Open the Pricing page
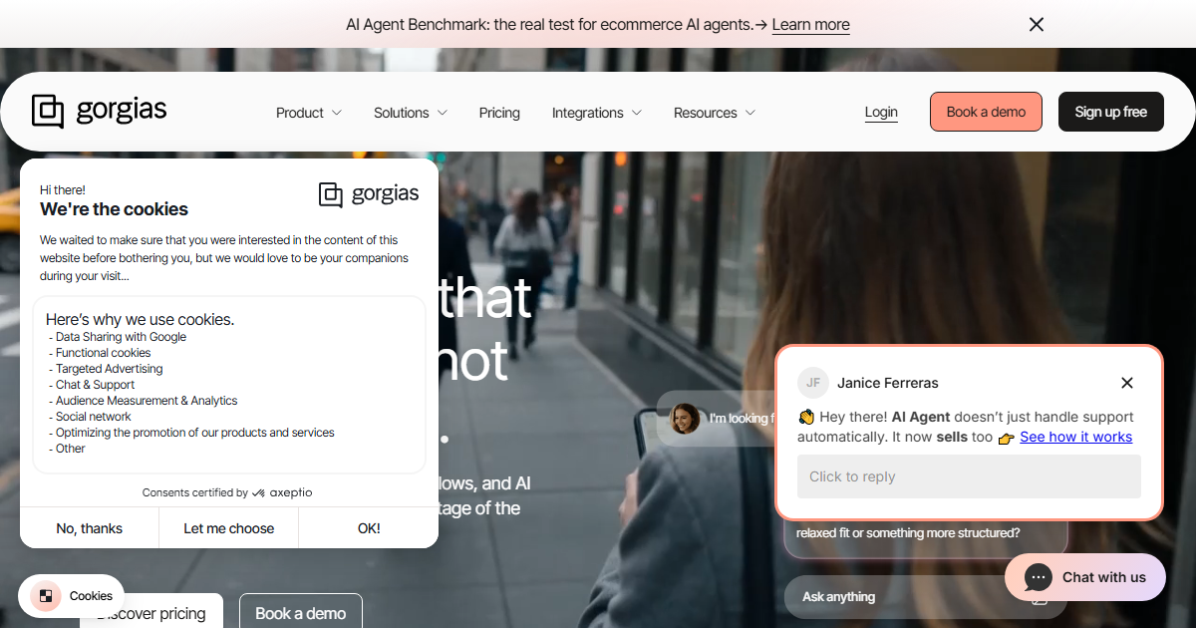1196x628 pixels. (499, 113)
